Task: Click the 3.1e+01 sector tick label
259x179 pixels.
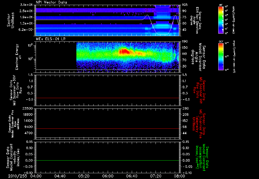Action: click(x=26, y=5)
